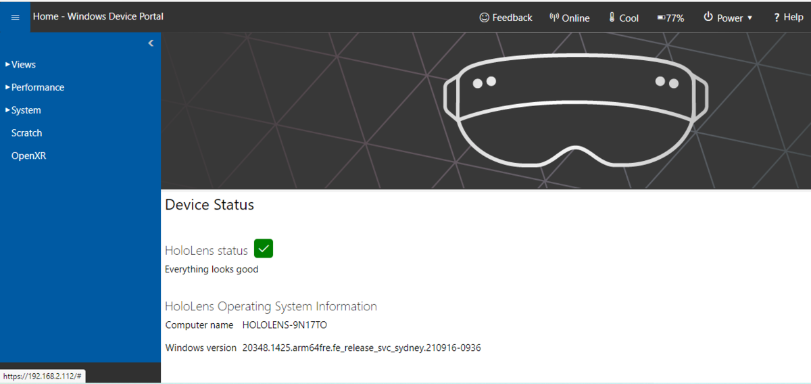
Task: Click the Everything looks good message
Action: (x=212, y=269)
